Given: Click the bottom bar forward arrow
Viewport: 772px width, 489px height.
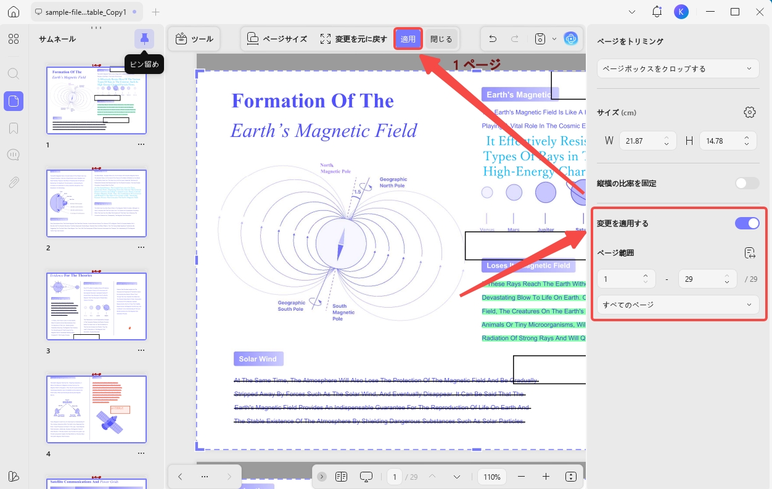Looking at the screenshot, I should click(229, 477).
